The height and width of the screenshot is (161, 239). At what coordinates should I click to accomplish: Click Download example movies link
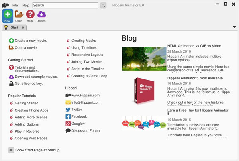pyautogui.click(x=36, y=77)
